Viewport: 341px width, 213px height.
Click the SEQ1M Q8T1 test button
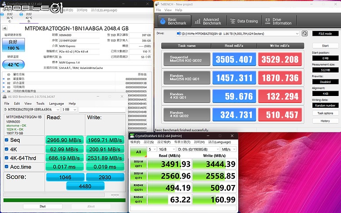(139, 164)
